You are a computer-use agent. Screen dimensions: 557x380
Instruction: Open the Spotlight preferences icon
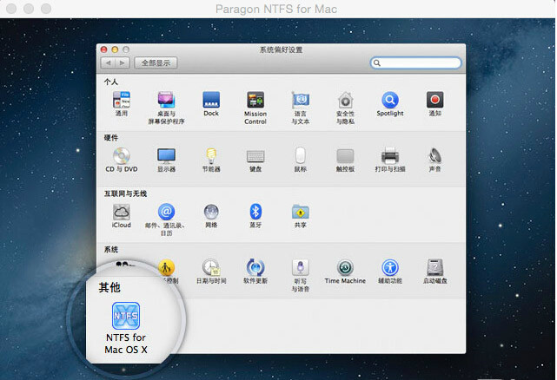click(x=390, y=100)
